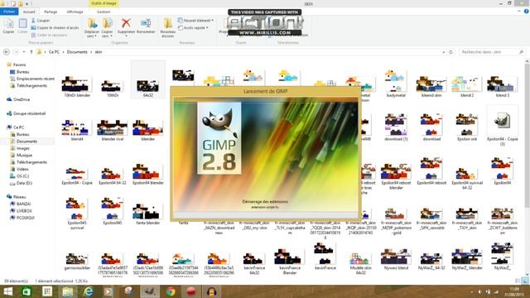Select PCGUIGUI under Réseau

(26, 218)
